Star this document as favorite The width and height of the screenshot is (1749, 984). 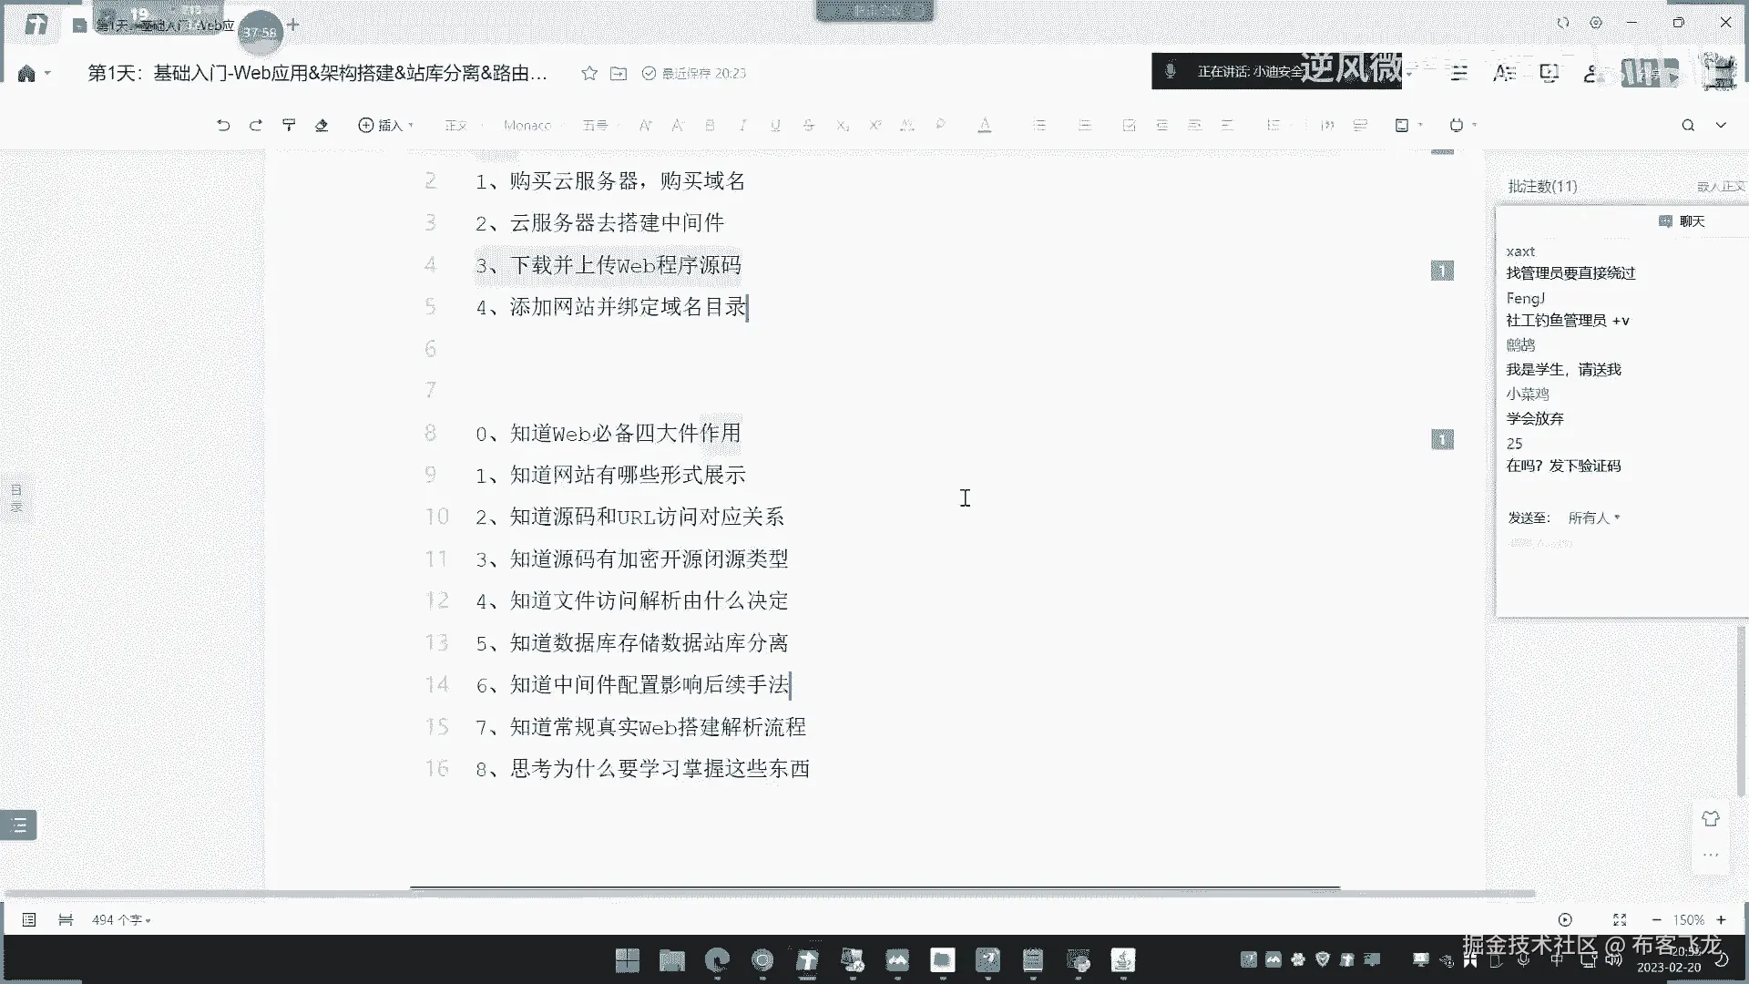pos(589,73)
